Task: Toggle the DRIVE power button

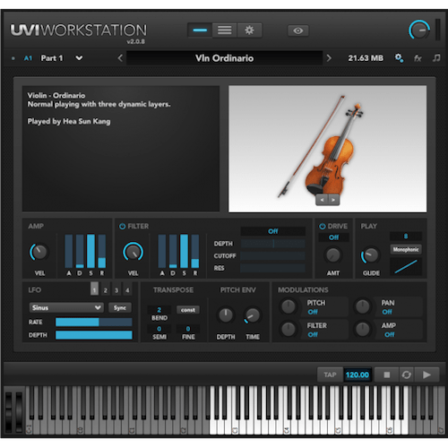Action: coord(323,226)
